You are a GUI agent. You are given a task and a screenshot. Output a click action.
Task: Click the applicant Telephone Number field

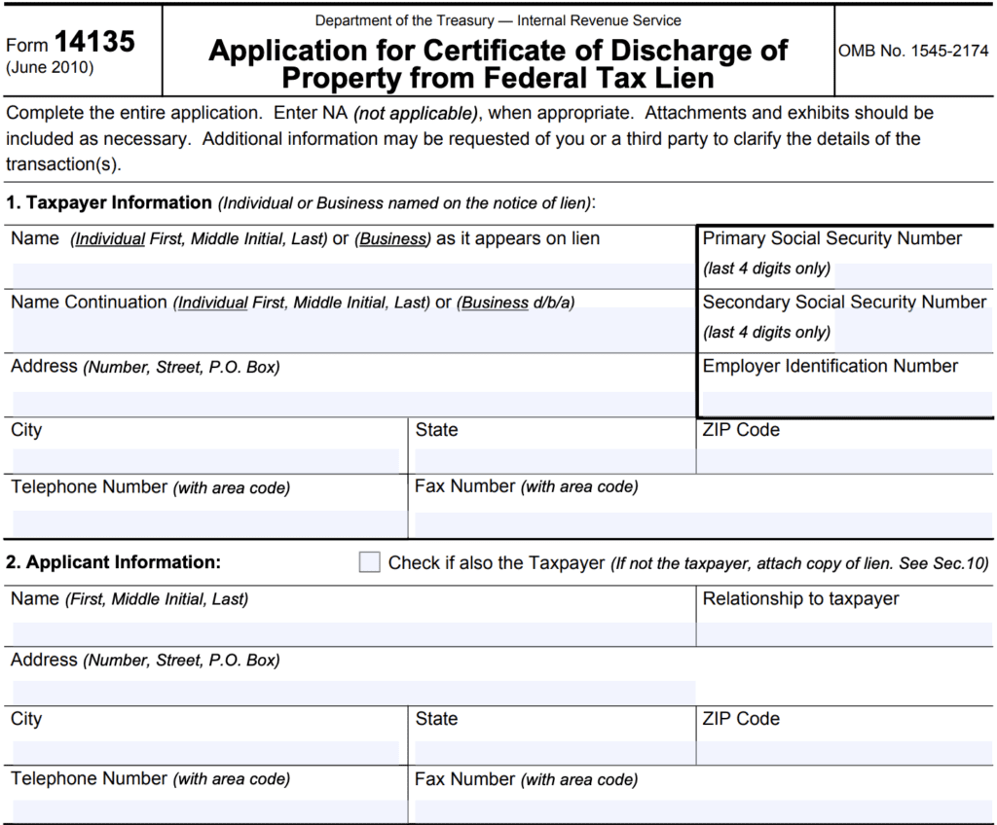196,810
